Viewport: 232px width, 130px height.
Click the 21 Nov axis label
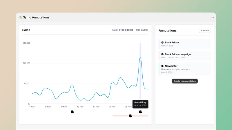(112, 107)
